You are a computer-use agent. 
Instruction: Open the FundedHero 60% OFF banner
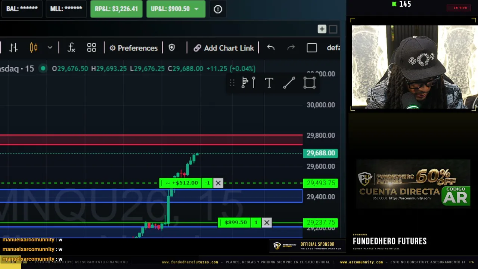coord(413,184)
